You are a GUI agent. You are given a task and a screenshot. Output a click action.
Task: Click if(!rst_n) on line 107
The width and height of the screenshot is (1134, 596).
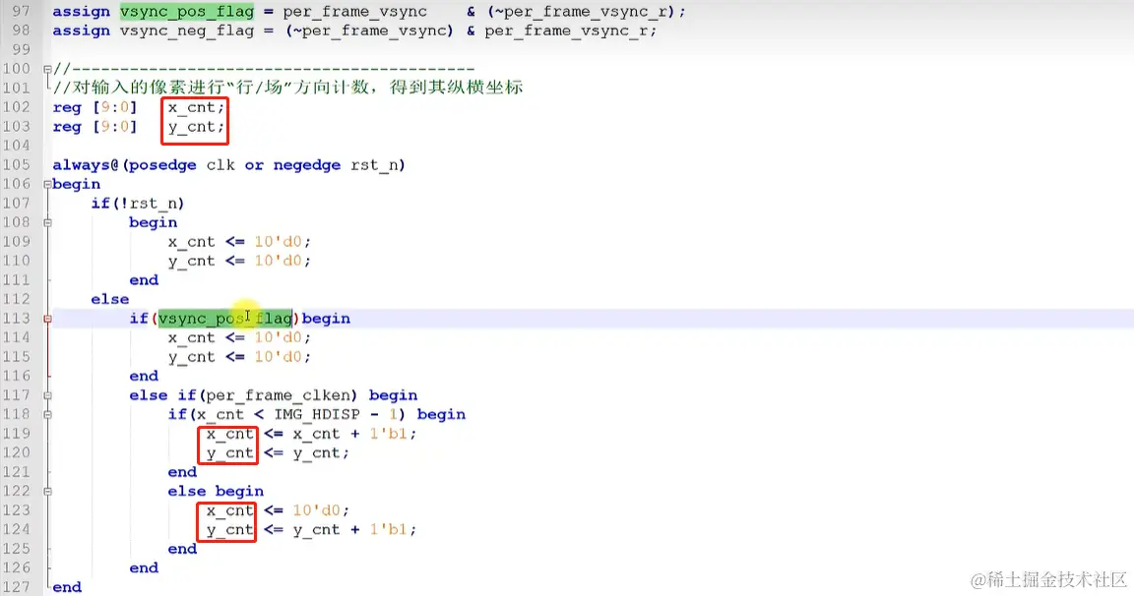138,204
